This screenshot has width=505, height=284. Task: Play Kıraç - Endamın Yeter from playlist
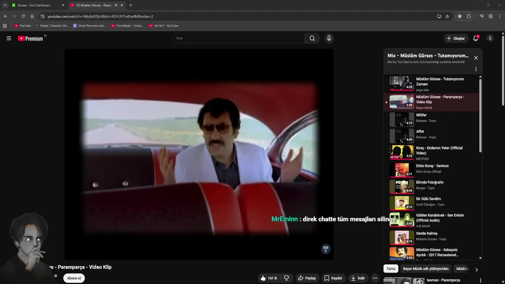[x=432, y=152]
